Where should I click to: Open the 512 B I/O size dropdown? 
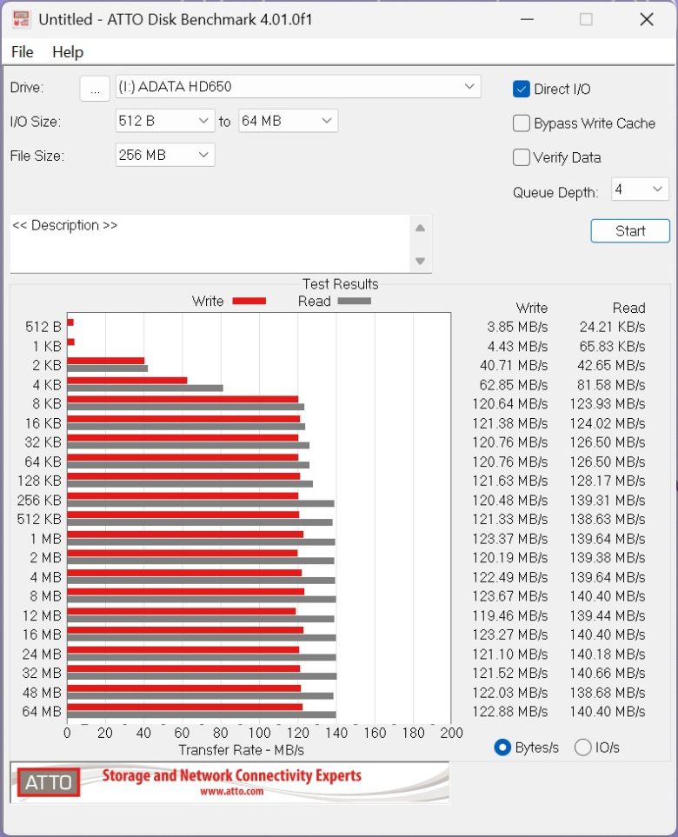tap(165, 121)
